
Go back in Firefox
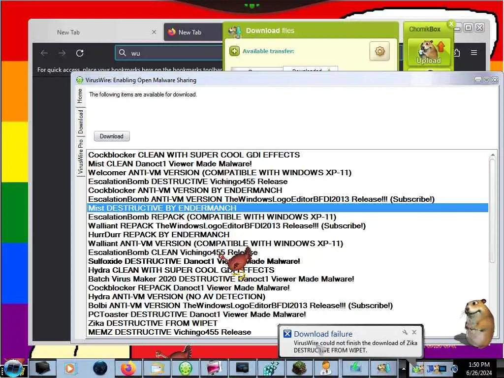44,53
